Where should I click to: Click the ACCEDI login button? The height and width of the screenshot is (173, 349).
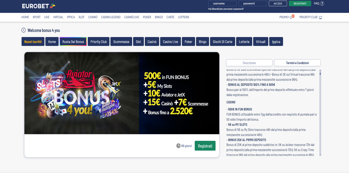pyautogui.click(x=278, y=4)
